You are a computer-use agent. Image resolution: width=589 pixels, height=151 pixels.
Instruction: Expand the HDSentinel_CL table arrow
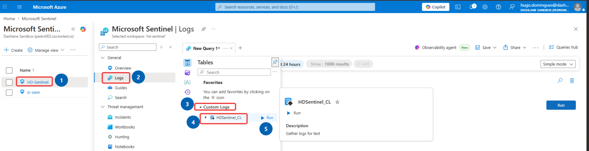tap(206, 117)
